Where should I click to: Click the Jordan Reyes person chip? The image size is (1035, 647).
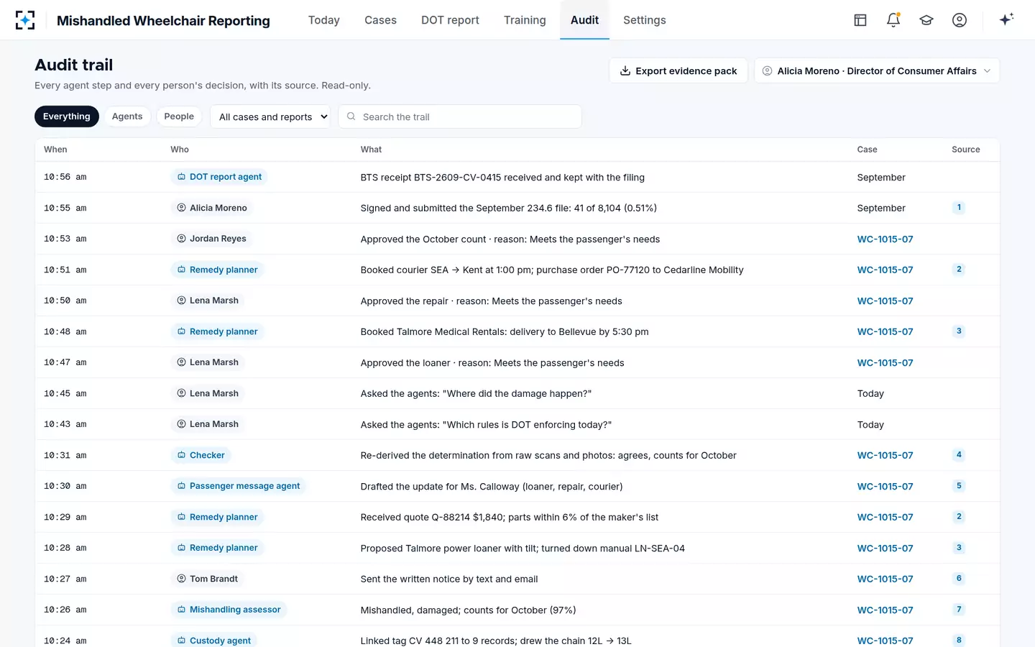(211, 239)
